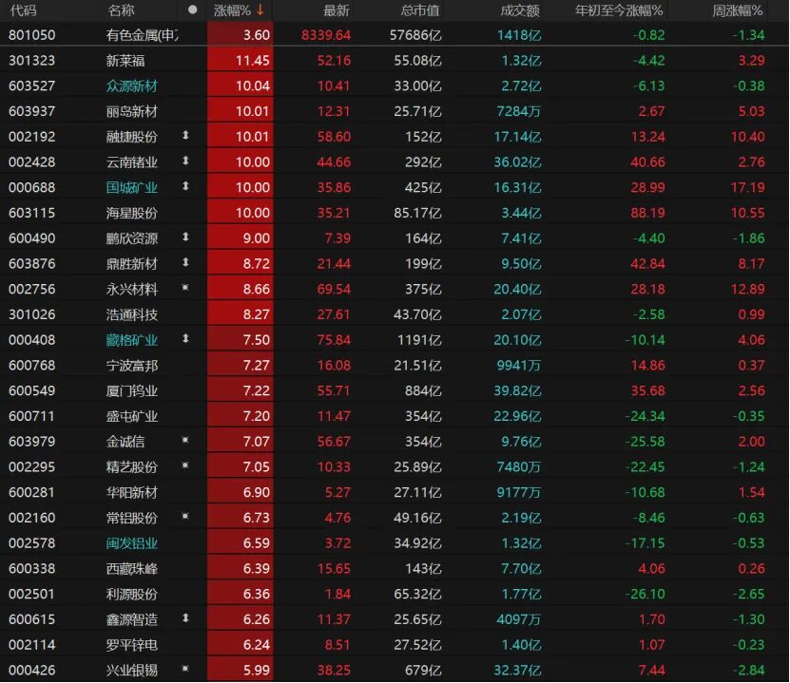Select stock code 301323
This screenshot has height=683, width=790.
tap(32, 61)
